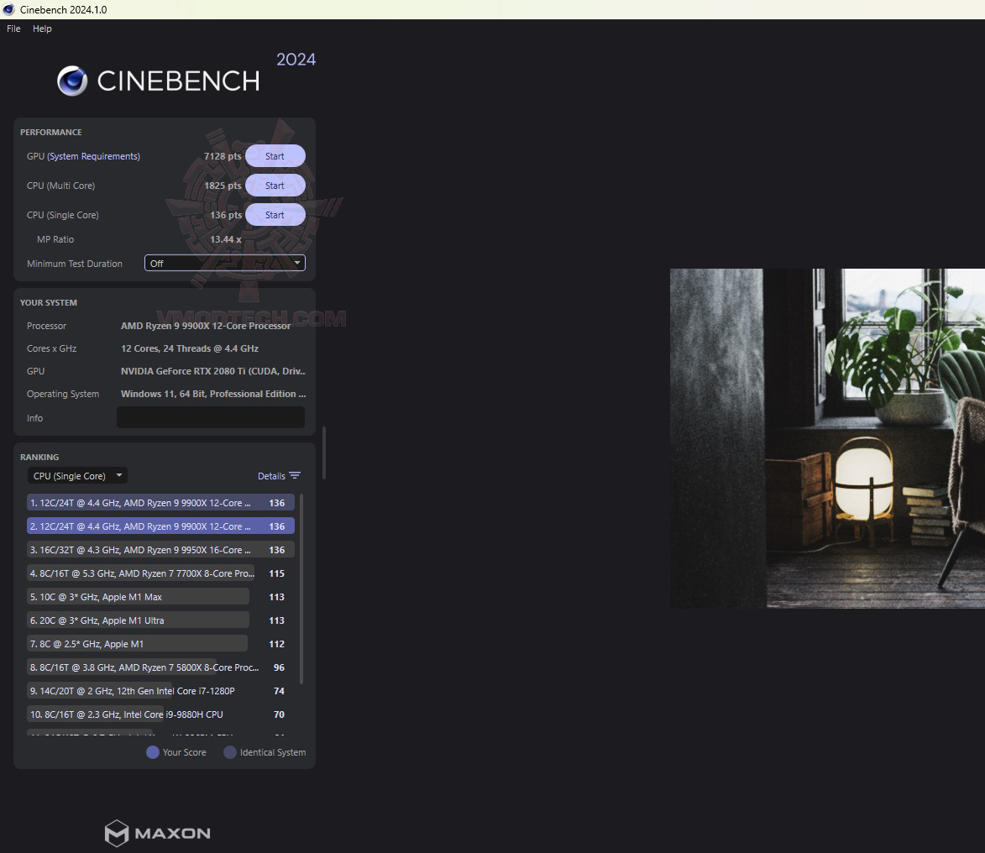Click the Your Score legend swatch
The image size is (985, 853).
point(153,752)
